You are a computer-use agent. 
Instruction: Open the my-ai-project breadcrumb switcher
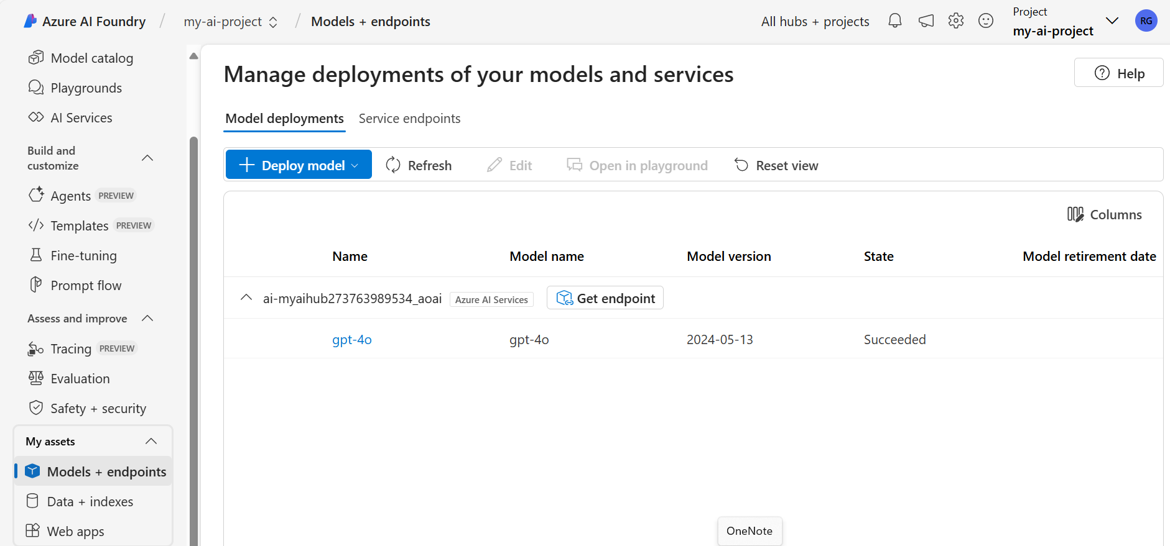tap(231, 22)
